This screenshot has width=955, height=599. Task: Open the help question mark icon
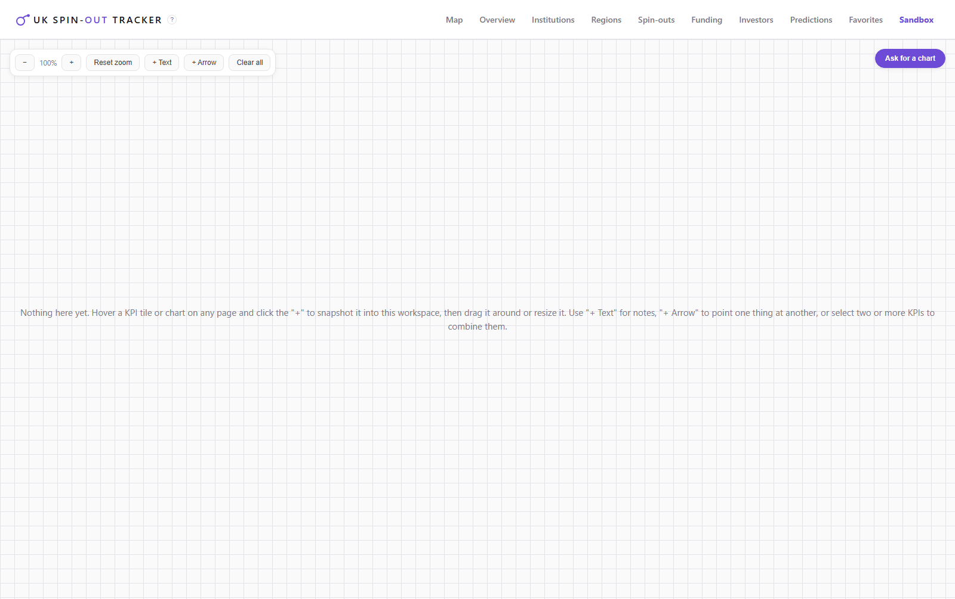[172, 20]
